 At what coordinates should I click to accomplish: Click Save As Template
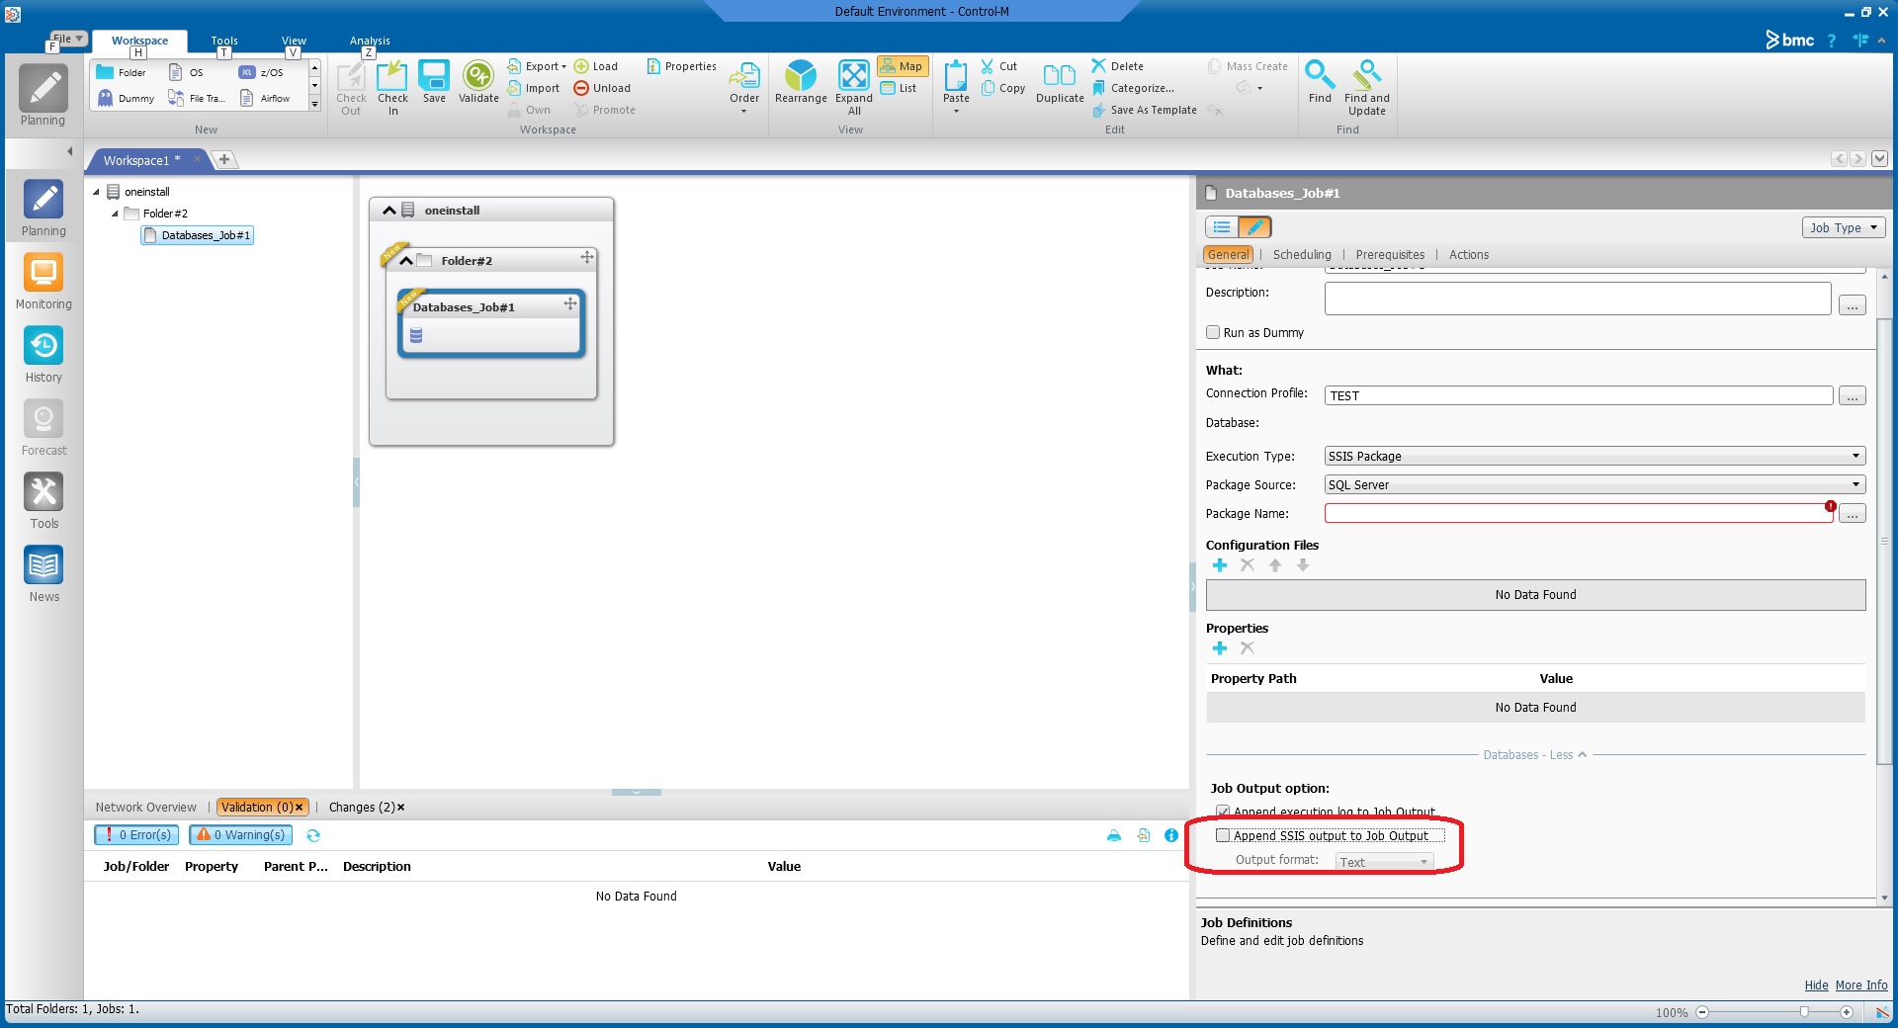[x=1145, y=110]
